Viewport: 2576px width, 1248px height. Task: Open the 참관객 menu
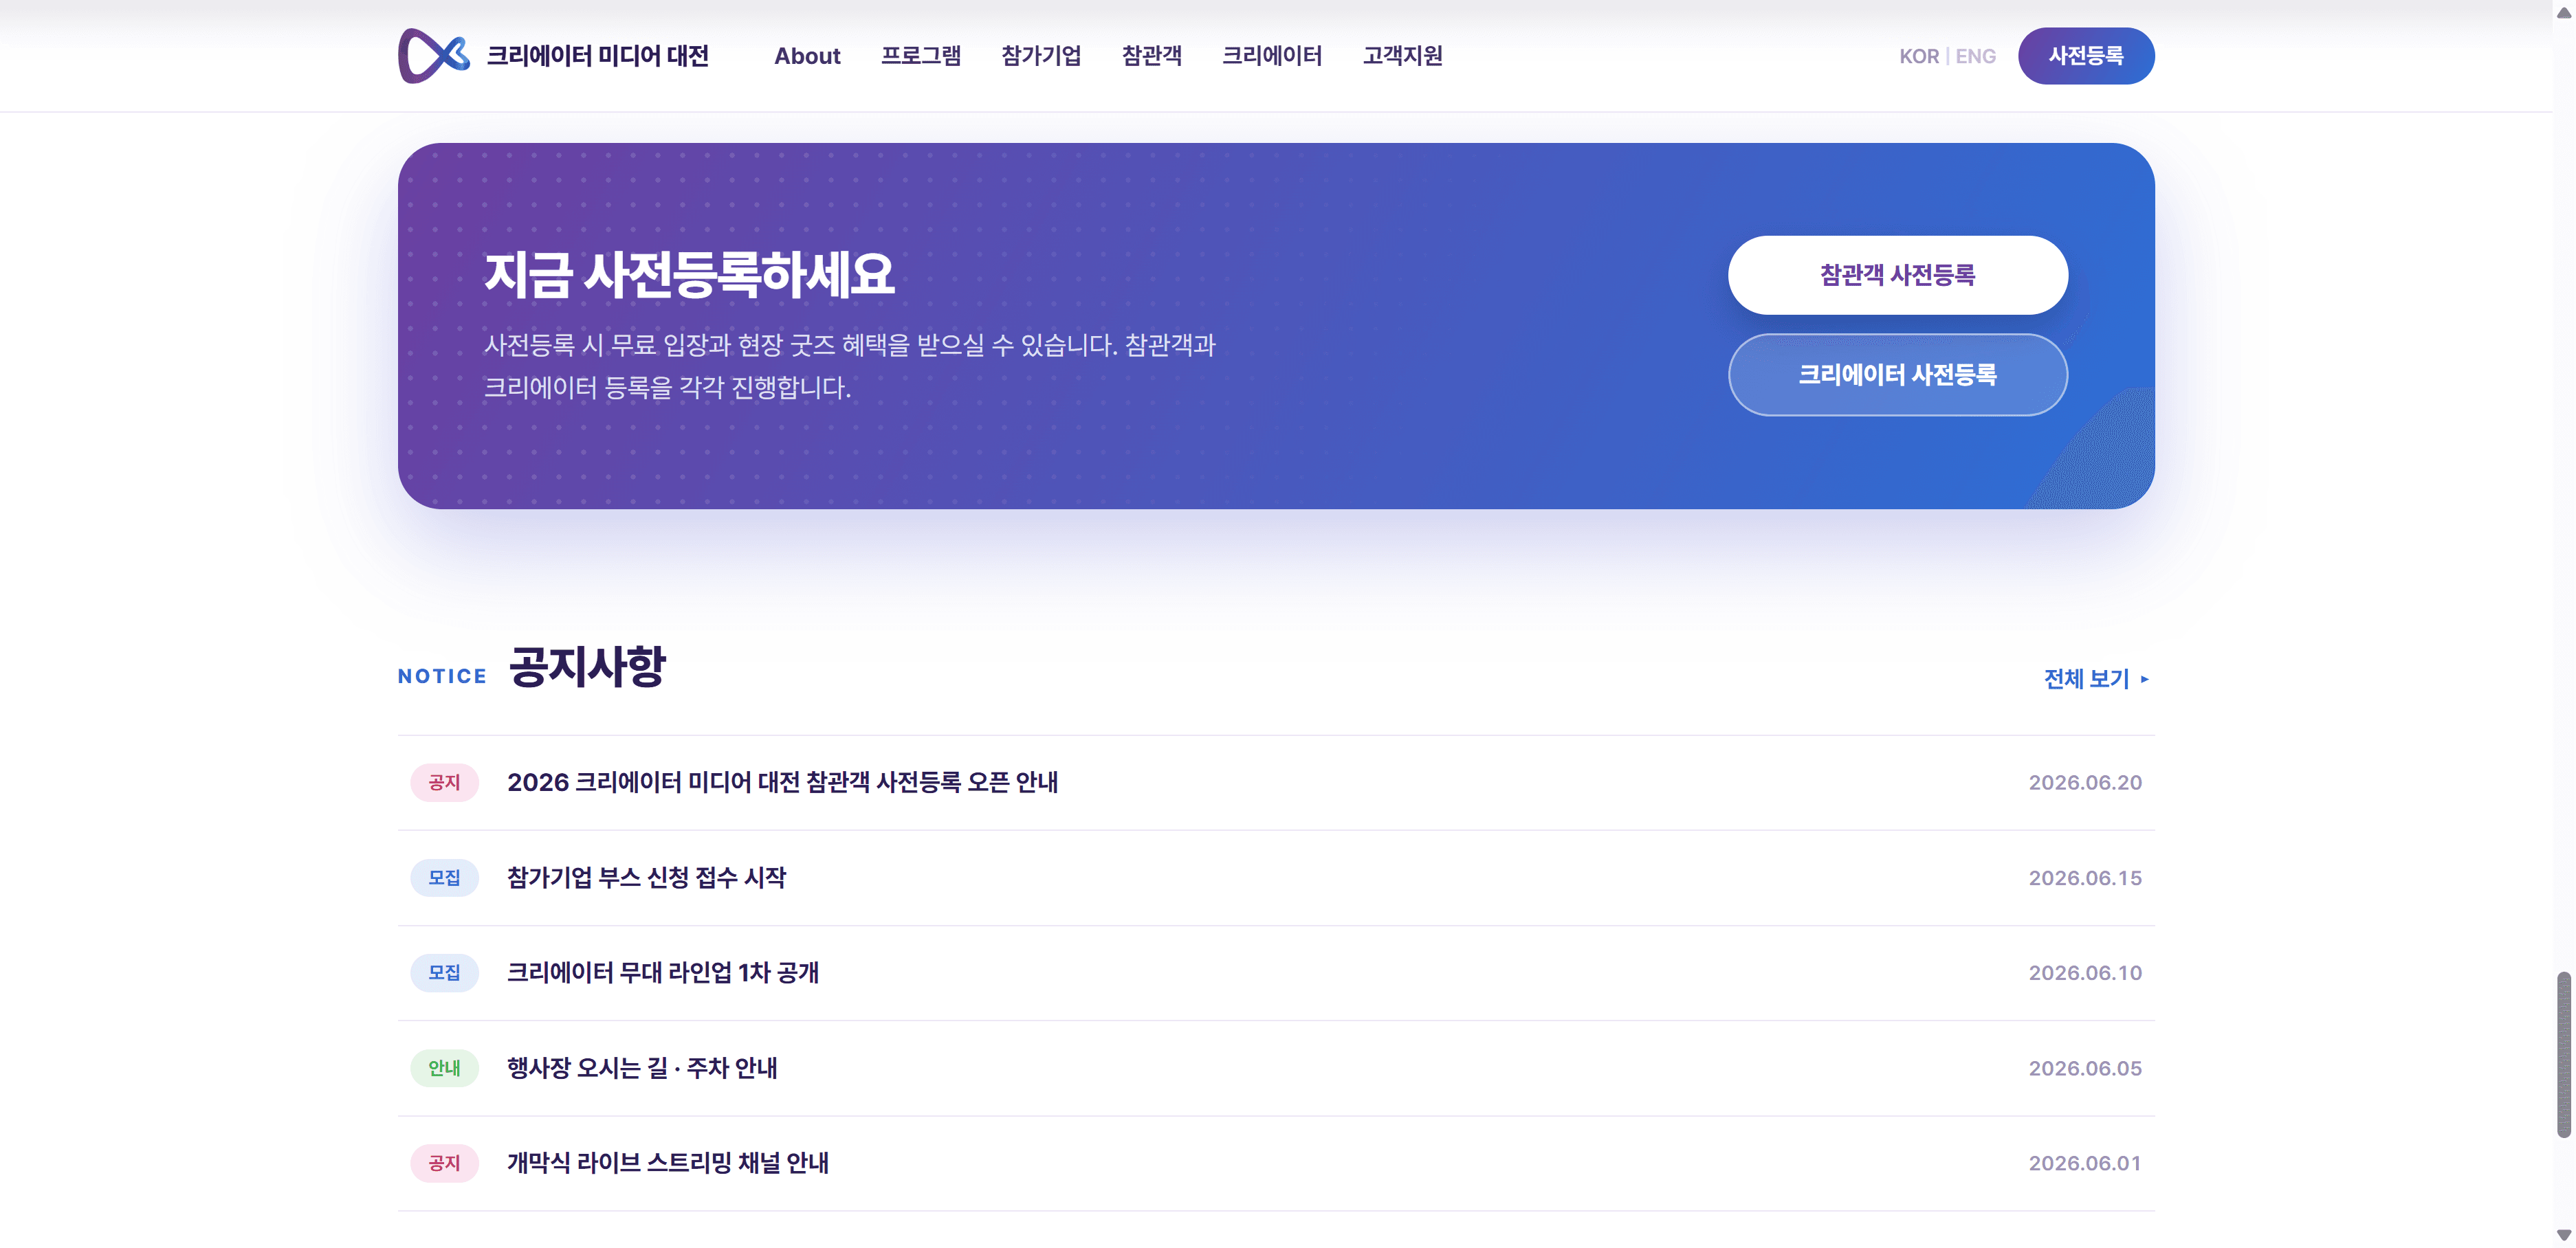coord(1151,56)
